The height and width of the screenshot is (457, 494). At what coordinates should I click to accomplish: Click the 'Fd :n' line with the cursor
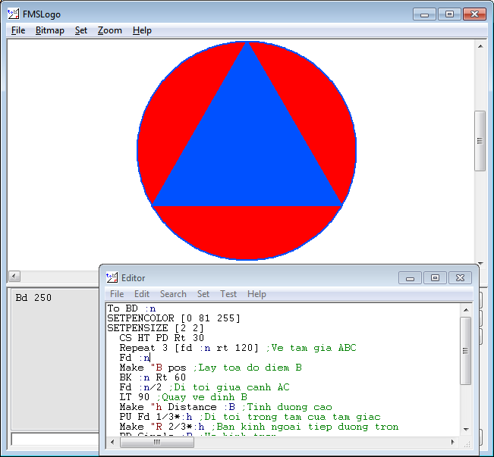click(x=135, y=358)
